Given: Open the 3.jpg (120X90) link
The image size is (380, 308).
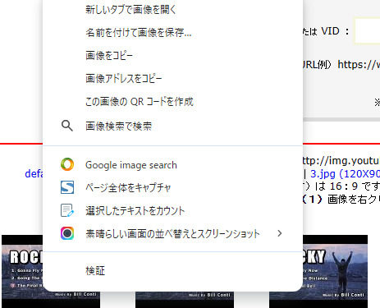Looking at the screenshot, I should [x=345, y=173].
